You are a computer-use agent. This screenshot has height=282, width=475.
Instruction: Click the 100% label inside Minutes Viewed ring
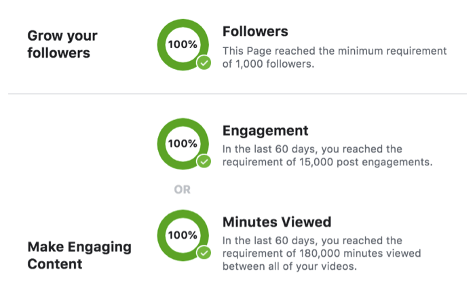(x=183, y=235)
